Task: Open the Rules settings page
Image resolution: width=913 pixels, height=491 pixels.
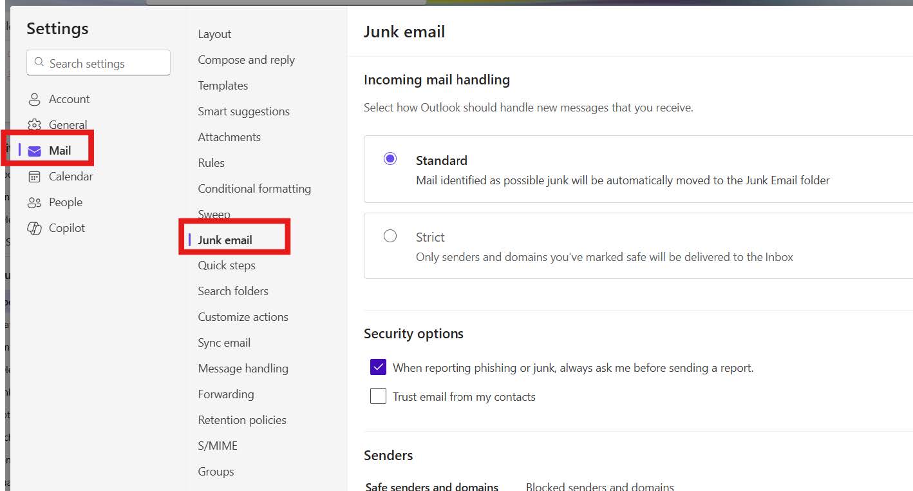Action: pyautogui.click(x=211, y=162)
